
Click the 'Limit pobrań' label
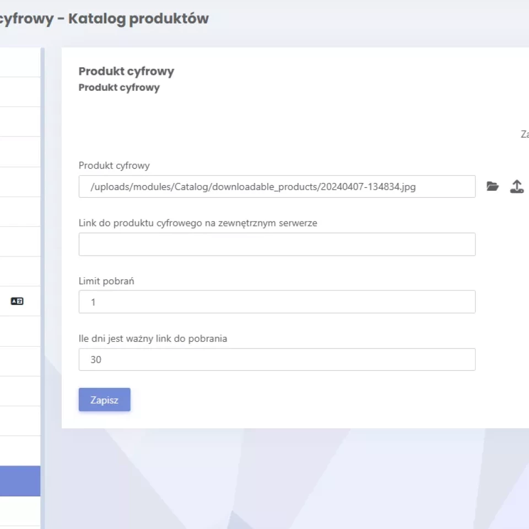pos(106,281)
